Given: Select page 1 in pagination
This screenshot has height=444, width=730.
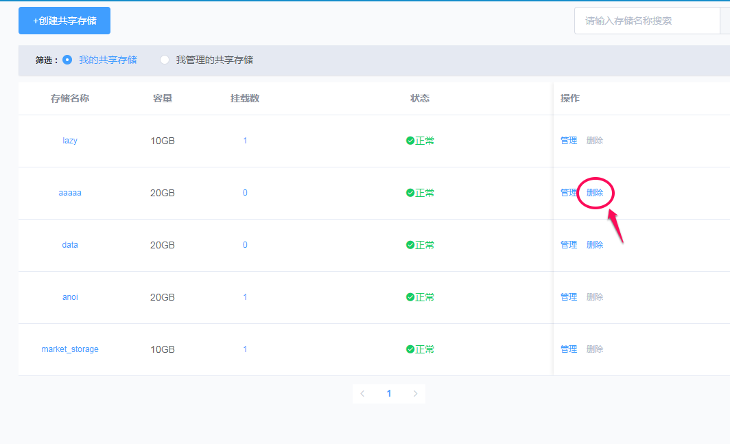Looking at the screenshot, I should tap(389, 394).
